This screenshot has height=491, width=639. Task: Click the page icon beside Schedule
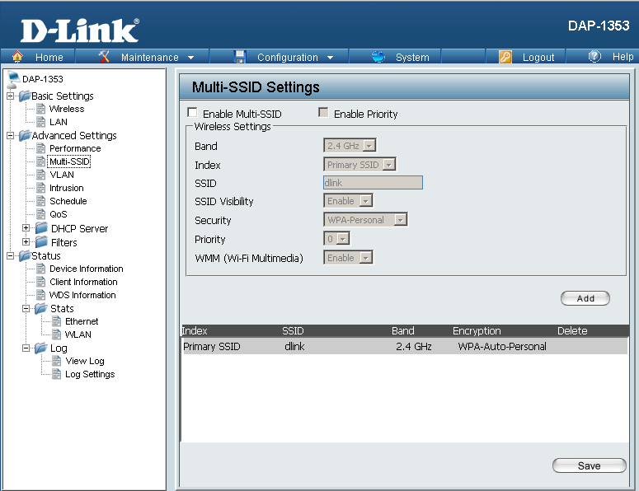[x=40, y=201]
